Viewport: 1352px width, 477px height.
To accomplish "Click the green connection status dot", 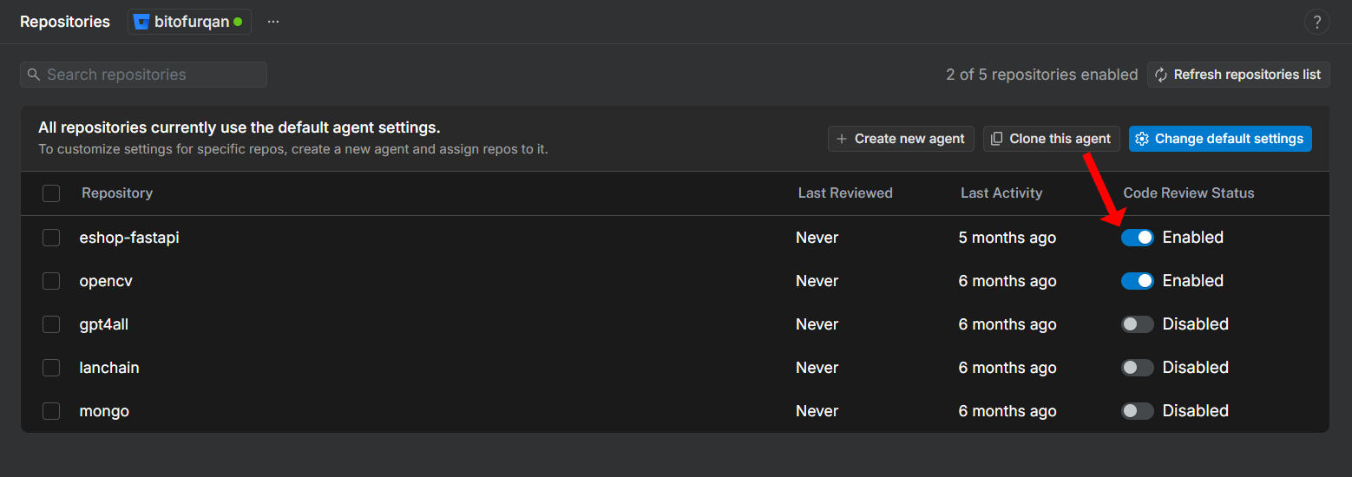I will click(238, 22).
